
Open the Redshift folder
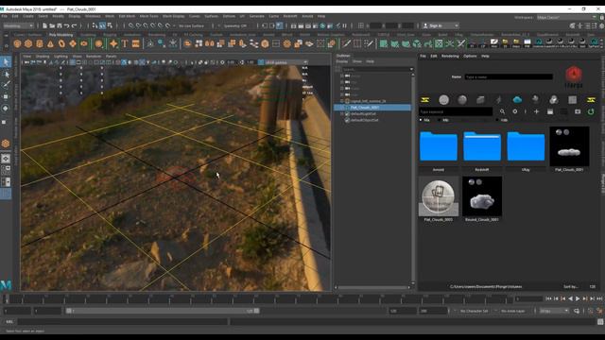482,145
